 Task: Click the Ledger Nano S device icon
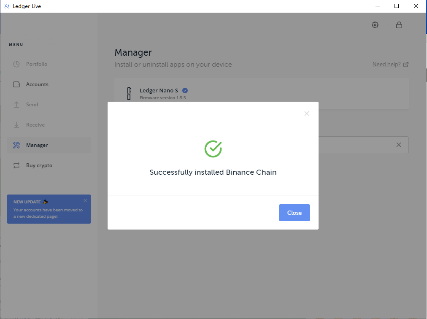click(129, 94)
